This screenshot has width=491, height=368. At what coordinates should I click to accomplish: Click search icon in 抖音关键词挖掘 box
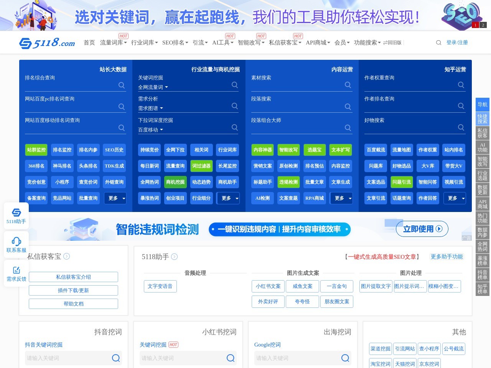(x=116, y=358)
